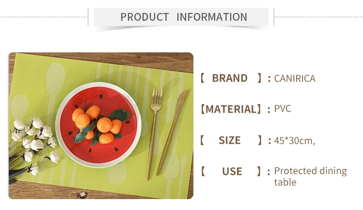Click the PRODUCT INFORMATION banner heading
The width and height of the screenshot is (363, 210).
tap(184, 17)
